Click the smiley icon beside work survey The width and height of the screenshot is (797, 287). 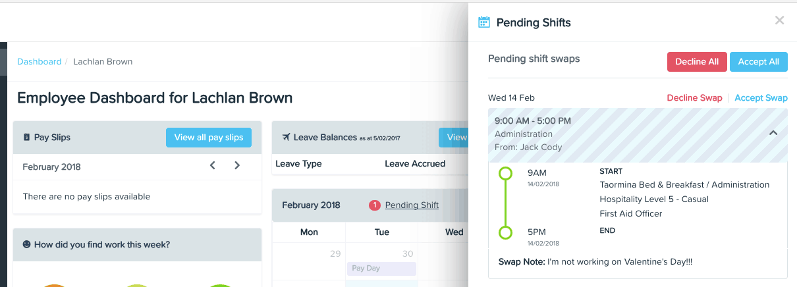coord(26,245)
